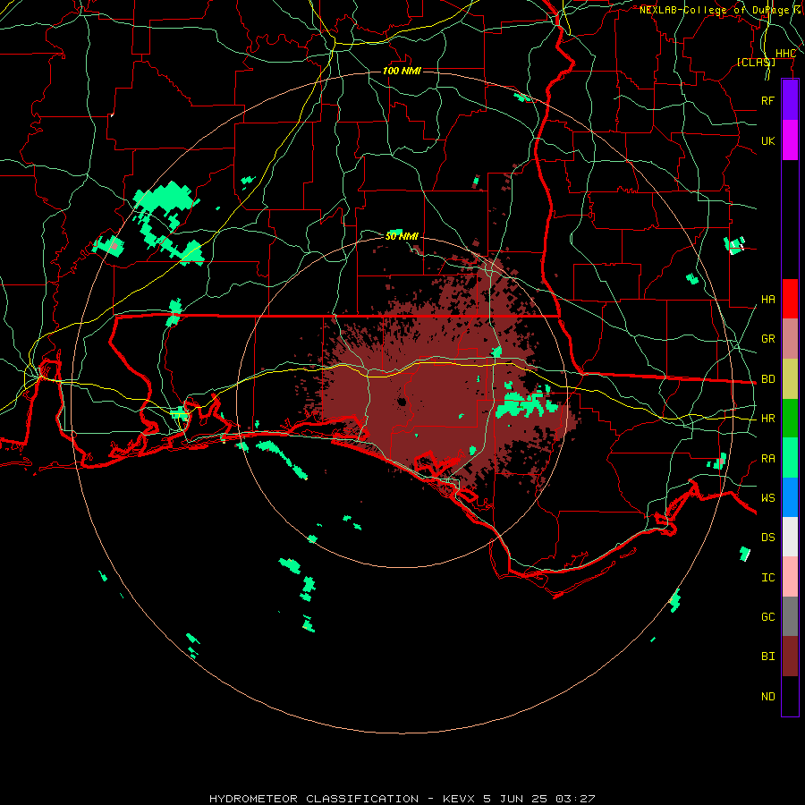Click the DS white legend swatch
This screenshot has width=805, height=805.
point(790,537)
